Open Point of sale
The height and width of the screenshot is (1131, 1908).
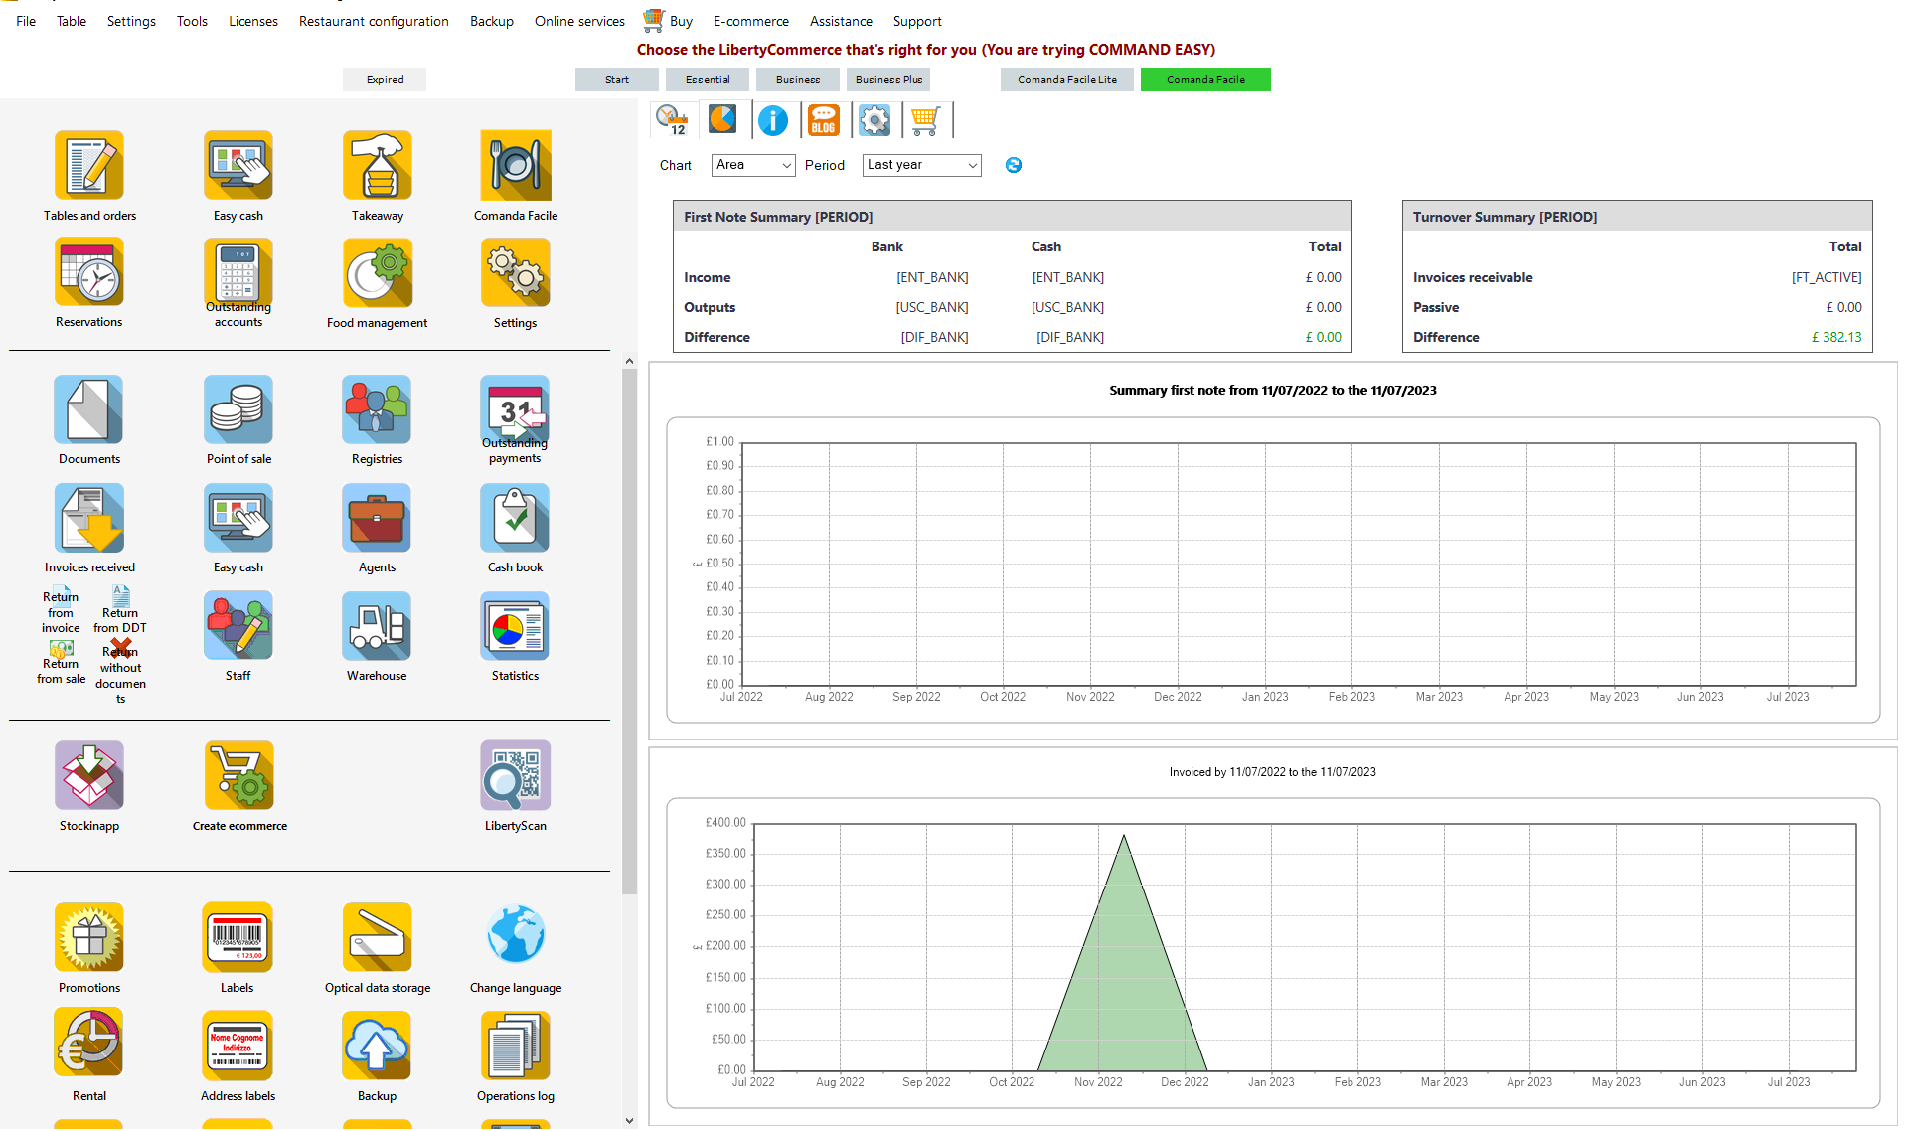point(238,409)
